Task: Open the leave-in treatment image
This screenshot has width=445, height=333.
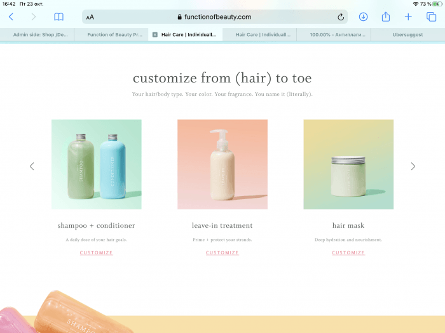Action: 222,164
